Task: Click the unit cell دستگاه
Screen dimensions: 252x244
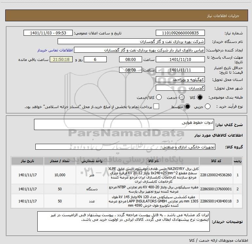Action: (92, 189)
